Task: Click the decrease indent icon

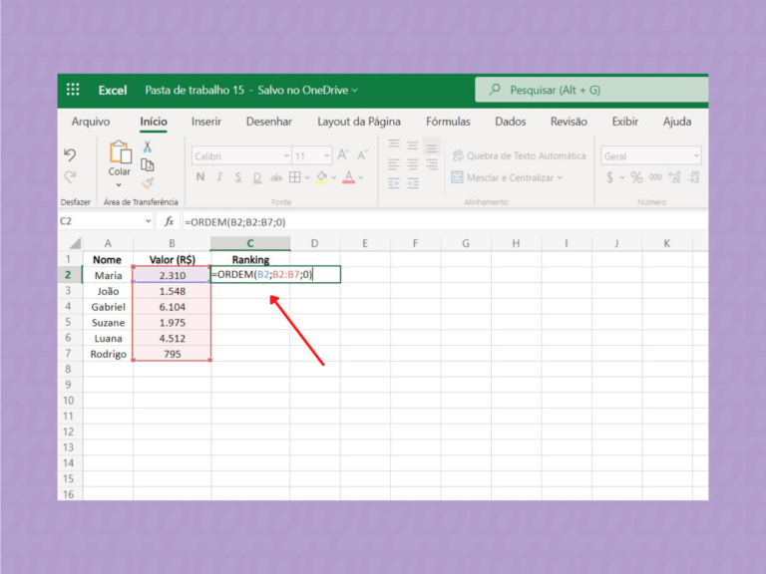Action: click(x=394, y=183)
